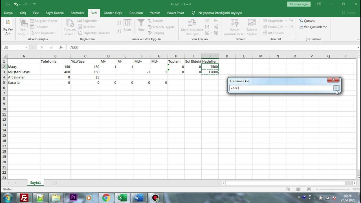This screenshot has width=361, height=203.
Task: Launch the Çözücü solver add-in
Action: (x=307, y=21)
